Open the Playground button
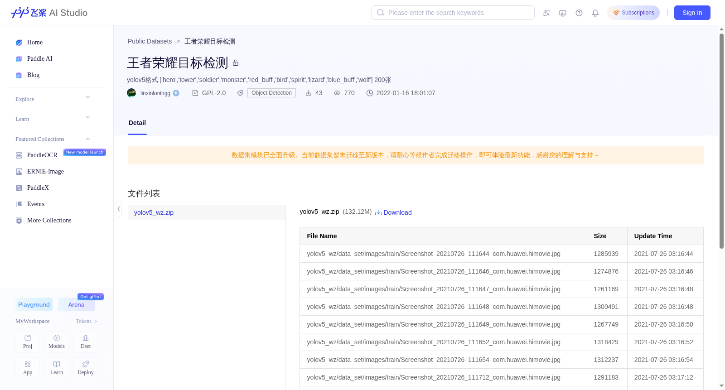 pyautogui.click(x=34, y=304)
